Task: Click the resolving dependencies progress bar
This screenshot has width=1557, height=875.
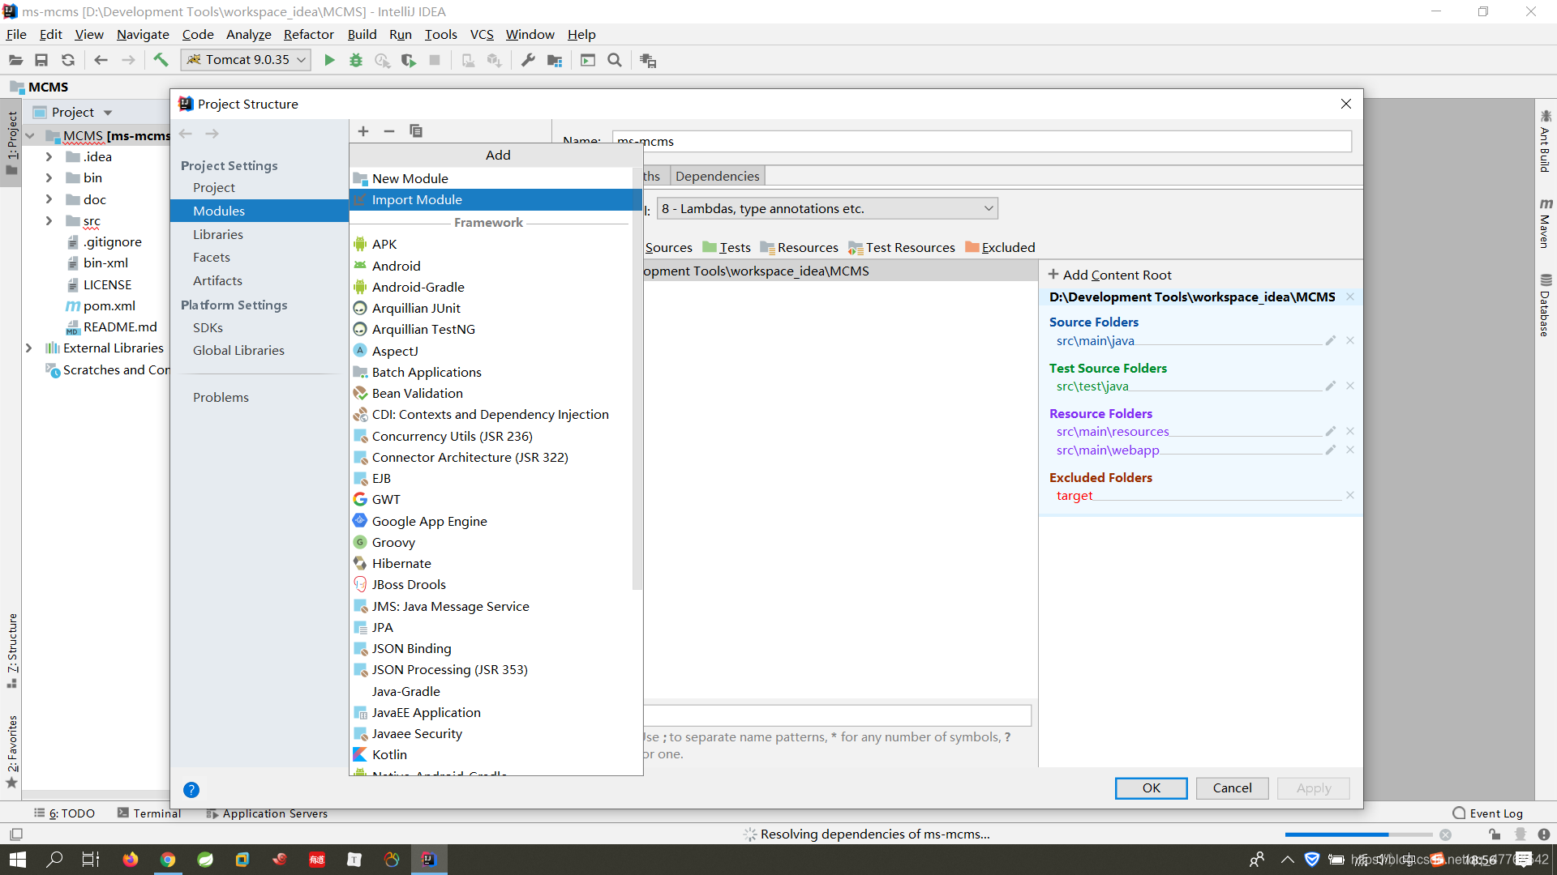Action: pos(1358,834)
